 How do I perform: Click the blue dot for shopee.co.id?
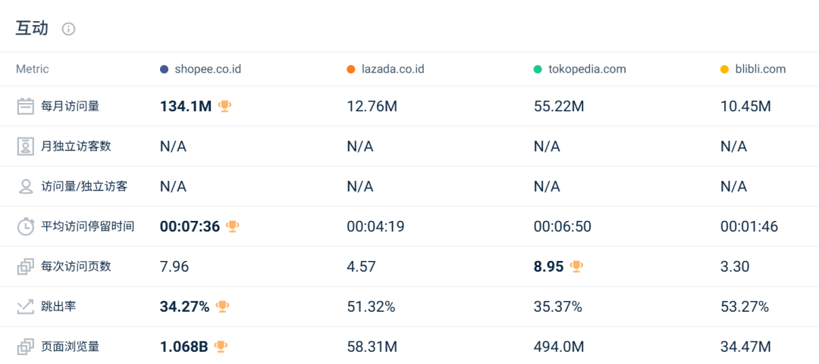(x=164, y=70)
